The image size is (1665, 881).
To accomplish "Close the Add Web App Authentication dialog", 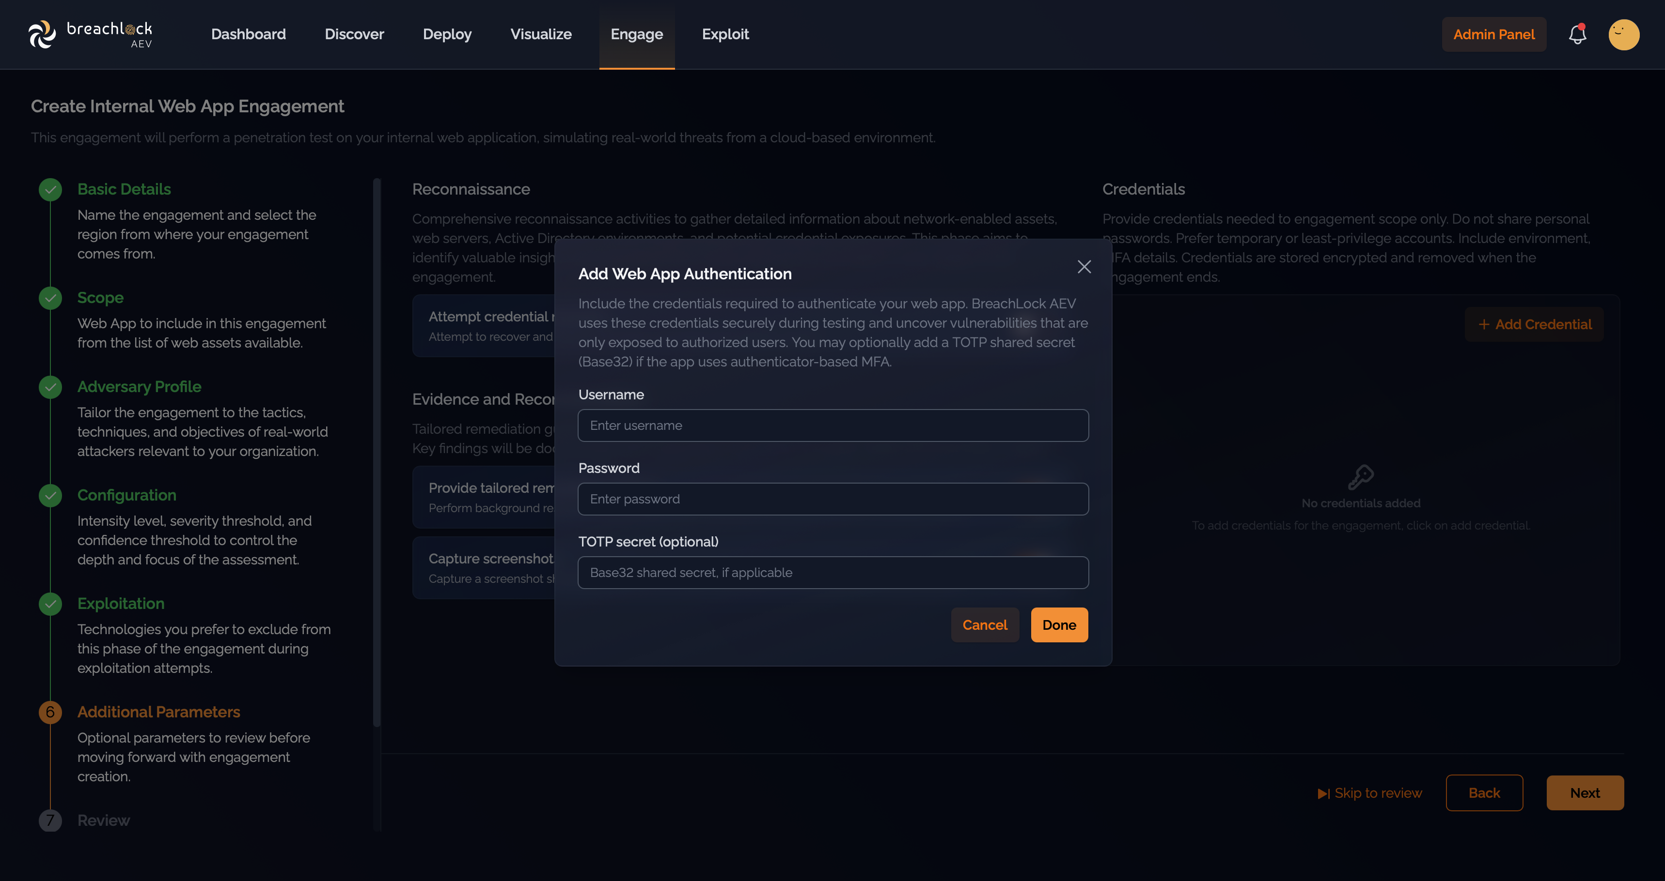I will pos(1084,267).
